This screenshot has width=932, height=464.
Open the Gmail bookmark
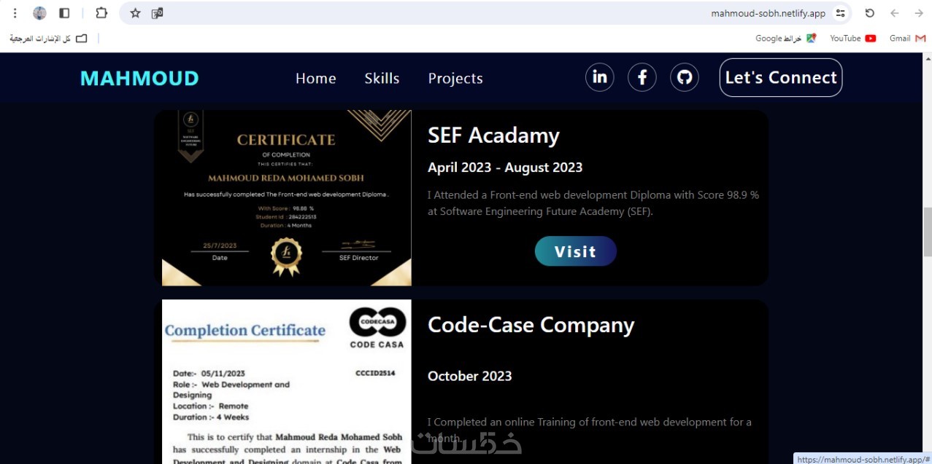coord(907,38)
